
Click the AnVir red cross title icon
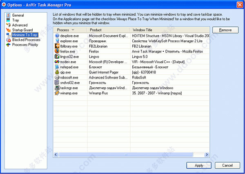(4, 5)
